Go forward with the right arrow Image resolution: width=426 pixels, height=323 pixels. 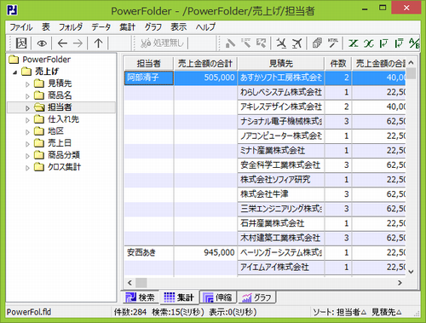tap(78, 43)
